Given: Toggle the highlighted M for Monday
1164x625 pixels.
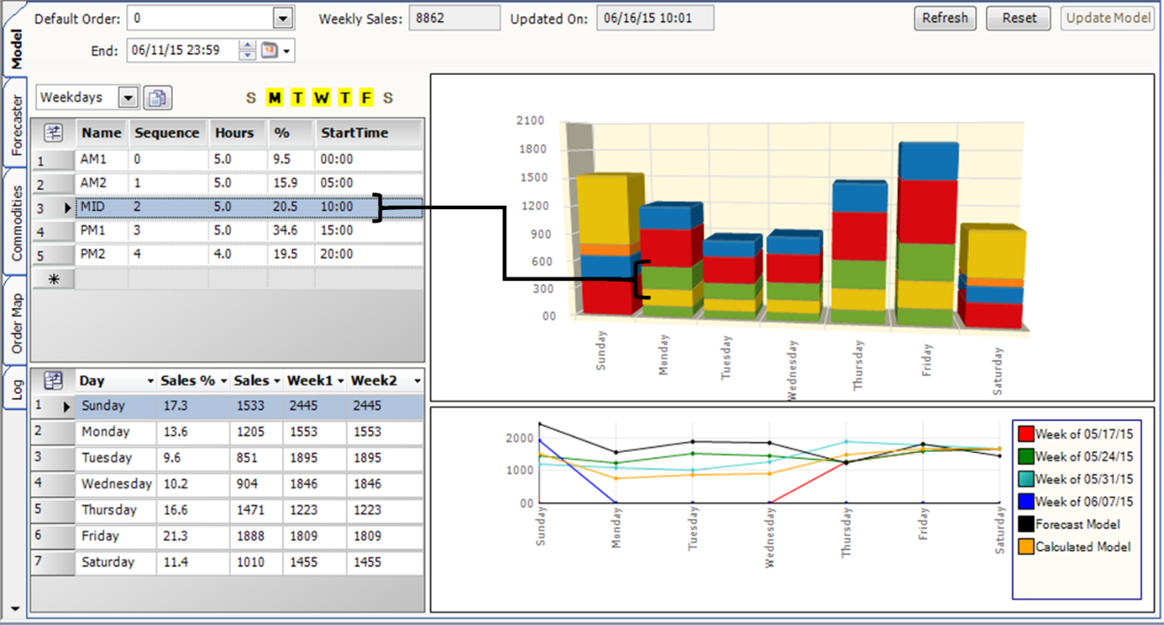Looking at the screenshot, I should (x=275, y=98).
